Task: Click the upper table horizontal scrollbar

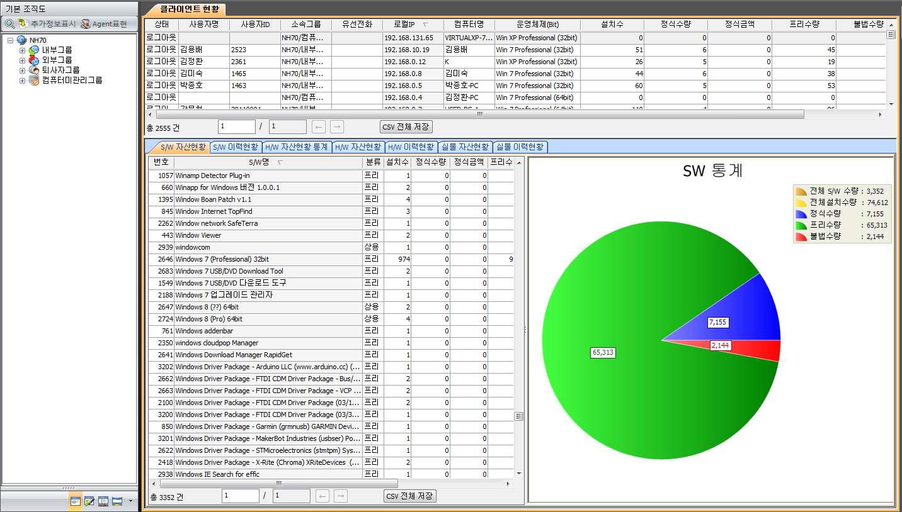Action: pos(479,114)
